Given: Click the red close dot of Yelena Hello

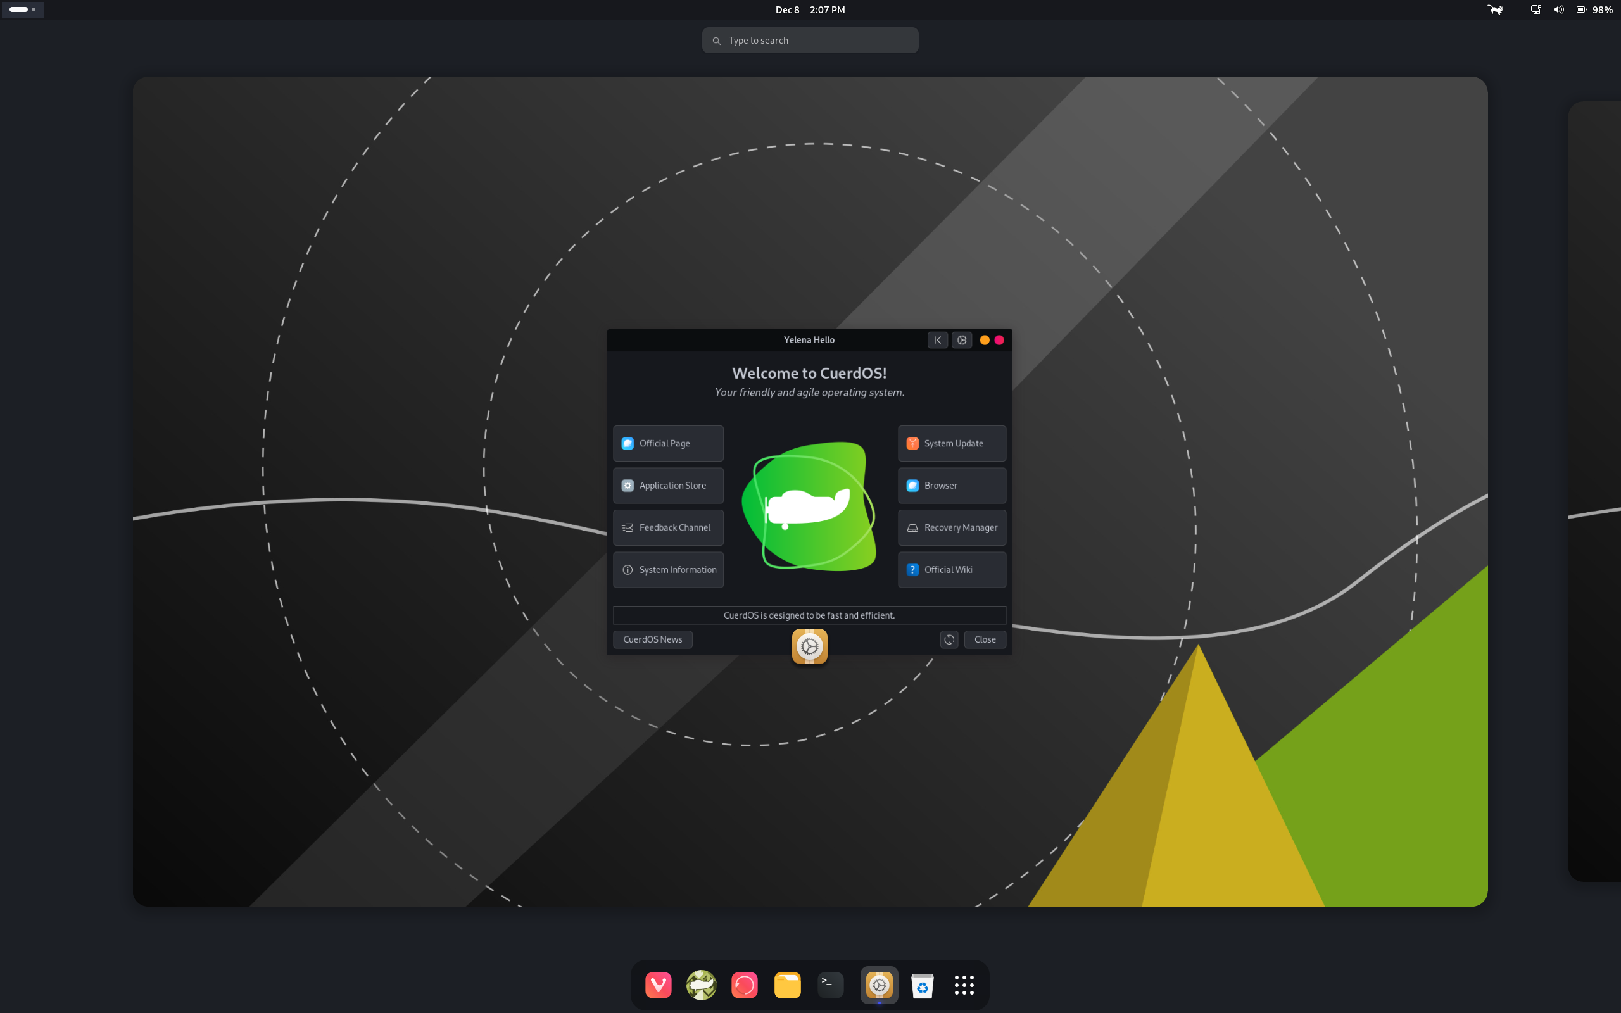Looking at the screenshot, I should coord(999,340).
